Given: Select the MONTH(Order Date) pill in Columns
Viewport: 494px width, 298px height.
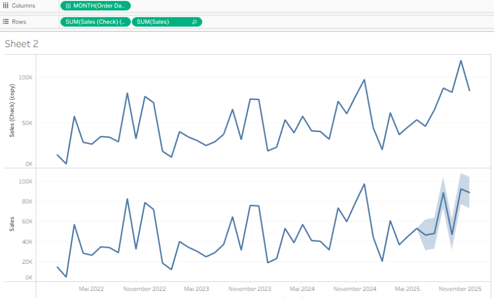Looking at the screenshot, I should pyautogui.click(x=98, y=6).
